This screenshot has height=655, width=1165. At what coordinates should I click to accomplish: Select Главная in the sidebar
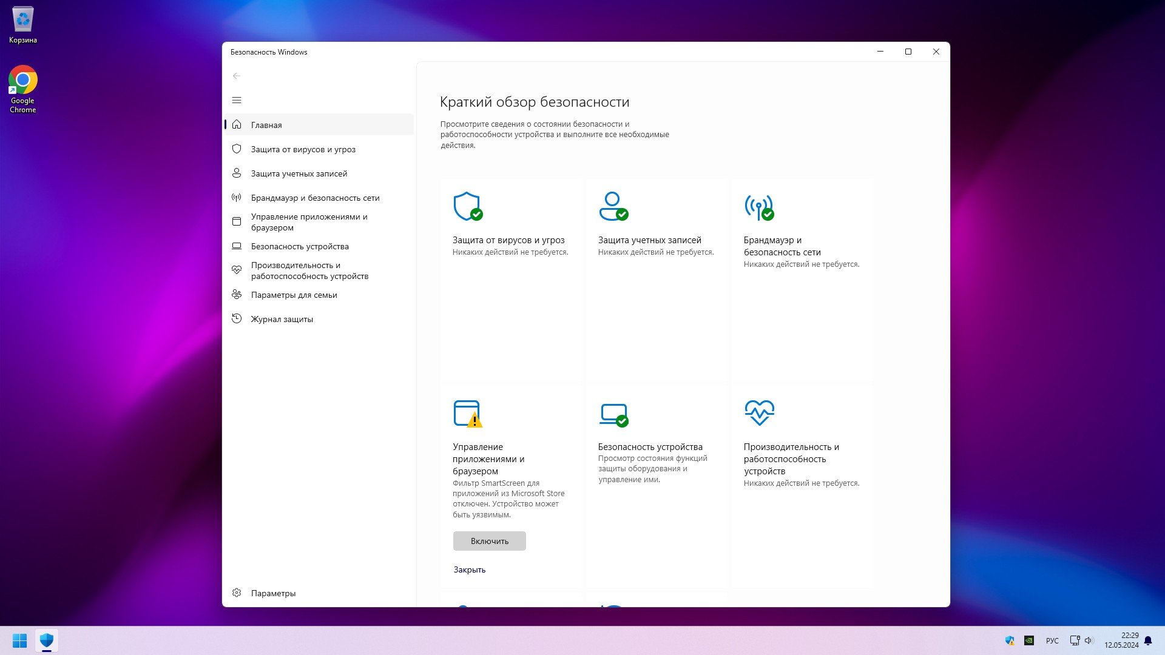(x=266, y=125)
